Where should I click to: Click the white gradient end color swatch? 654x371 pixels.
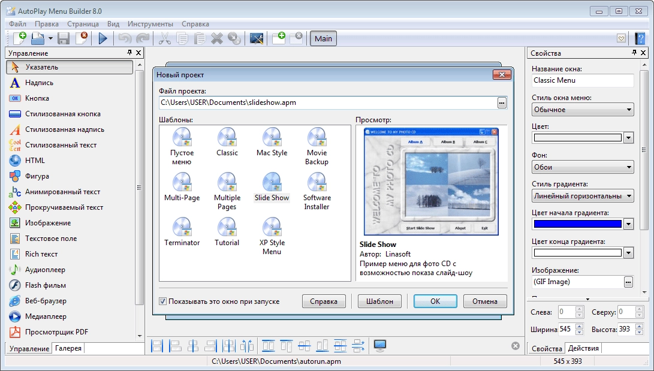(x=578, y=252)
